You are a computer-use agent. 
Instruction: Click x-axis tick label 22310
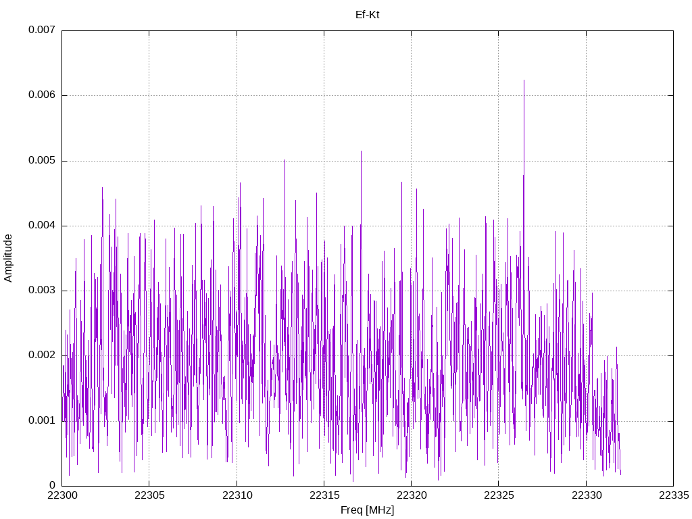[x=237, y=495]
